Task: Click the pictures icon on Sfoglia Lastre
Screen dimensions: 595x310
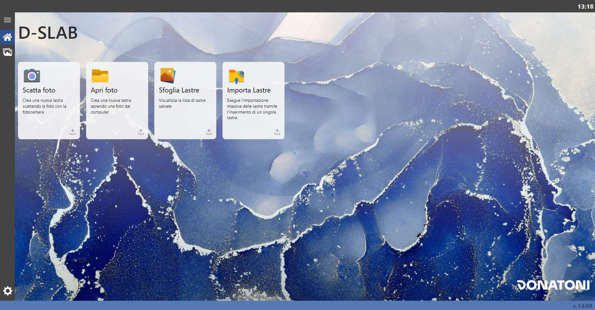Action: (x=168, y=75)
